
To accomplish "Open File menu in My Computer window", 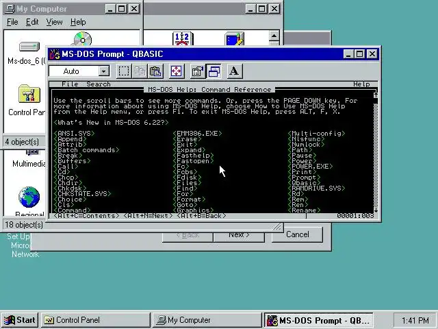I will [12, 22].
